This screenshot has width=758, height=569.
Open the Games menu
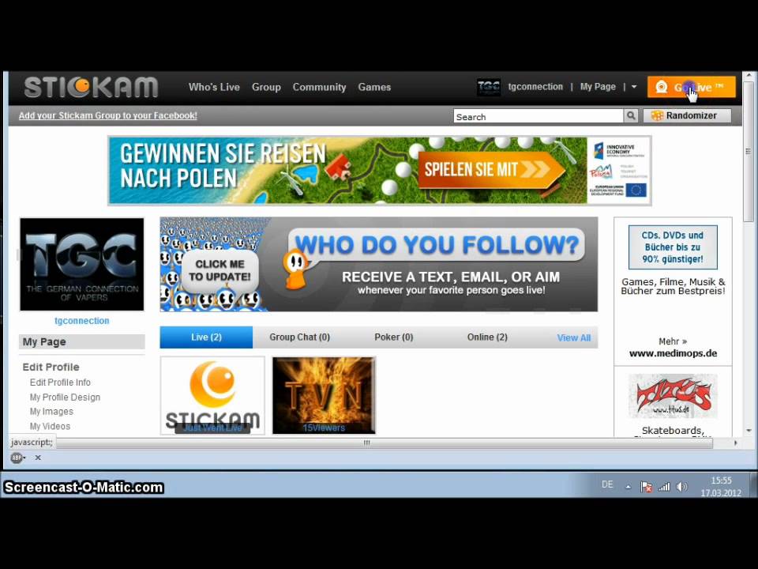pyautogui.click(x=374, y=87)
